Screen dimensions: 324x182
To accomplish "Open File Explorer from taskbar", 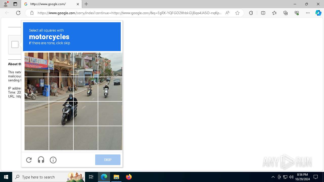I will (x=116, y=177).
